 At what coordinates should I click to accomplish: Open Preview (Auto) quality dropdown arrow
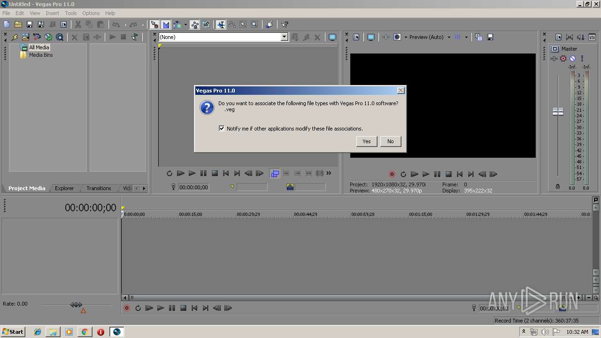click(449, 37)
